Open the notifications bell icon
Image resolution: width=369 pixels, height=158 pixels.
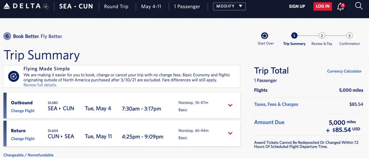coord(341,6)
